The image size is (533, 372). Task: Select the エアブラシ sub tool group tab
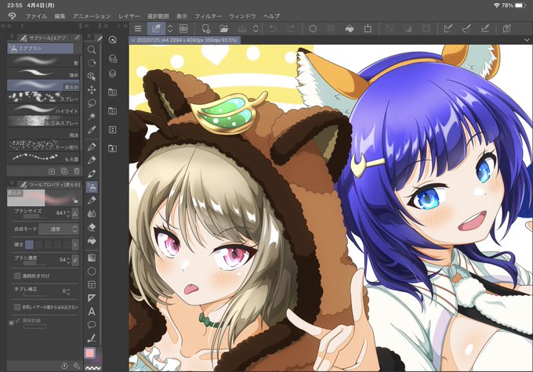pos(40,49)
